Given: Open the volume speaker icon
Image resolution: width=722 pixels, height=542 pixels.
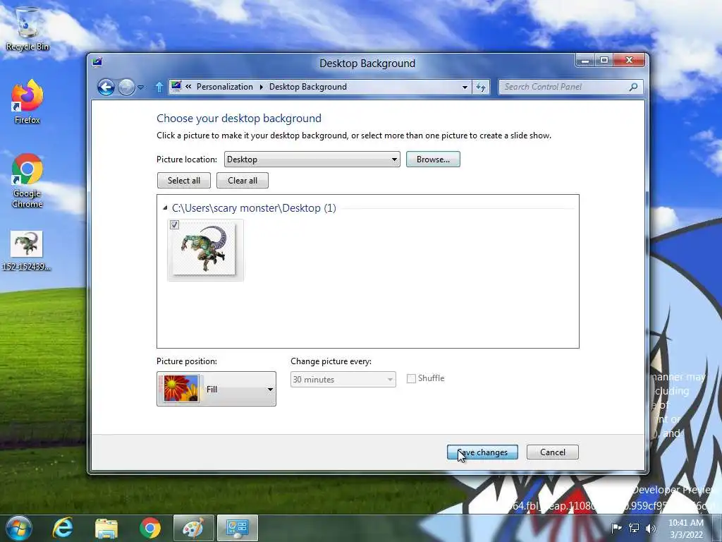Looking at the screenshot, I should [650, 528].
